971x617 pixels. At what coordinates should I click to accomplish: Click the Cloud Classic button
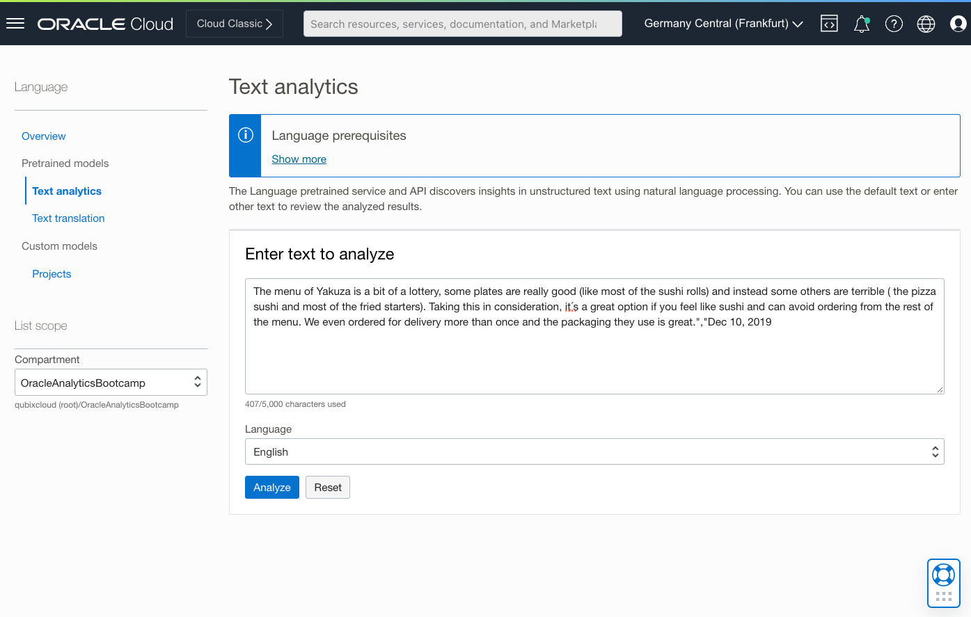[235, 24]
